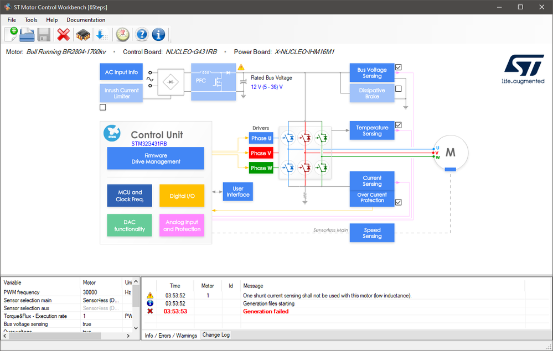The image size is (553, 351).
Task: Open the PFC block settings
Action: (x=213, y=82)
